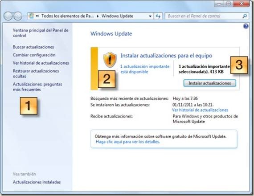Click the blue help question mark icon
This screenshot has width=254, height=196.
click(x=246, y=26)
